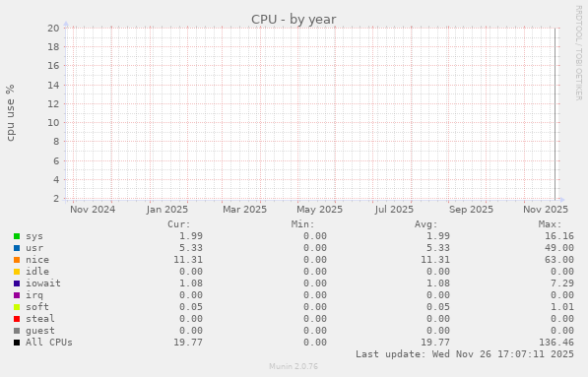Click the 'Sep 2025' x-axis label
The height and width of the screenshot is (377, 588).
471,209
